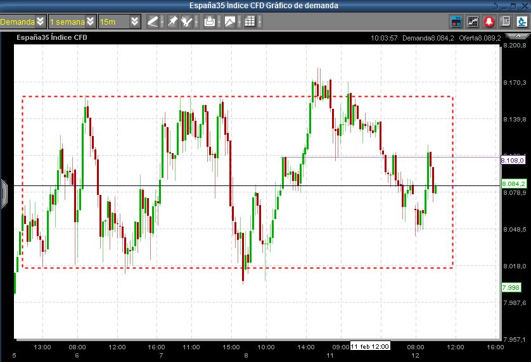The width and height of the screenshot is (531, 362).
Task: Select the trend line drawing tool
Action: [153, 22]
